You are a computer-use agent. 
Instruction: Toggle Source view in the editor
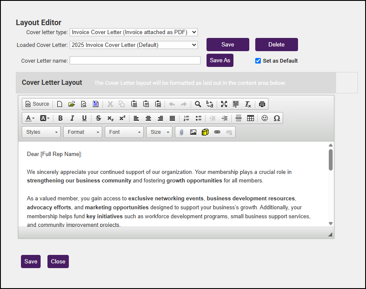click(x=37, y=104)
